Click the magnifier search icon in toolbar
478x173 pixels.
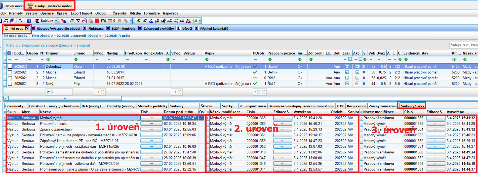pyautogui.click(x=20, y=21)
